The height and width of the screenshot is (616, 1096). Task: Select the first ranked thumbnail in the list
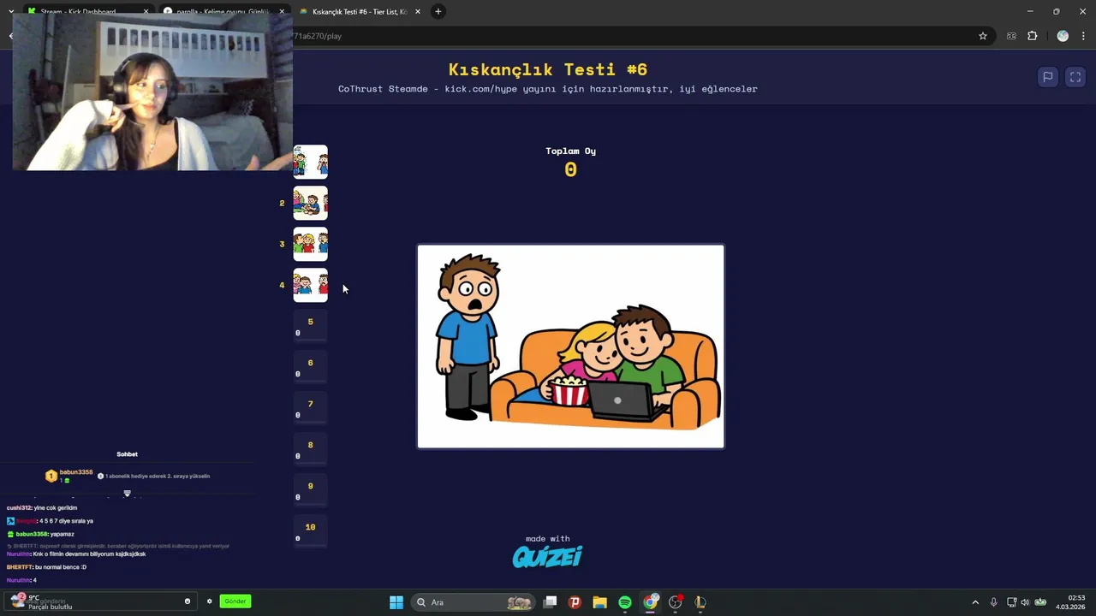310,162
